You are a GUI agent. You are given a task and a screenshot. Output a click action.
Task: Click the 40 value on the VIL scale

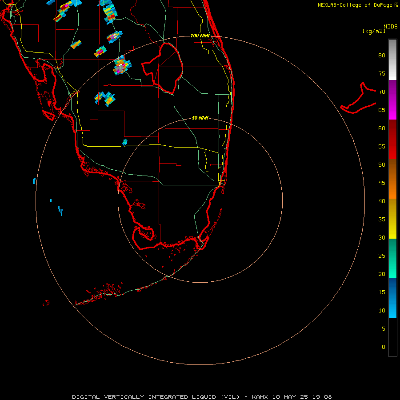point(382,201)
